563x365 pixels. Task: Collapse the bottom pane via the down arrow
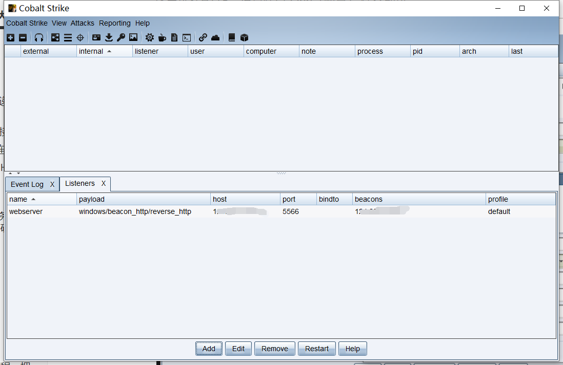coord(18,173)
